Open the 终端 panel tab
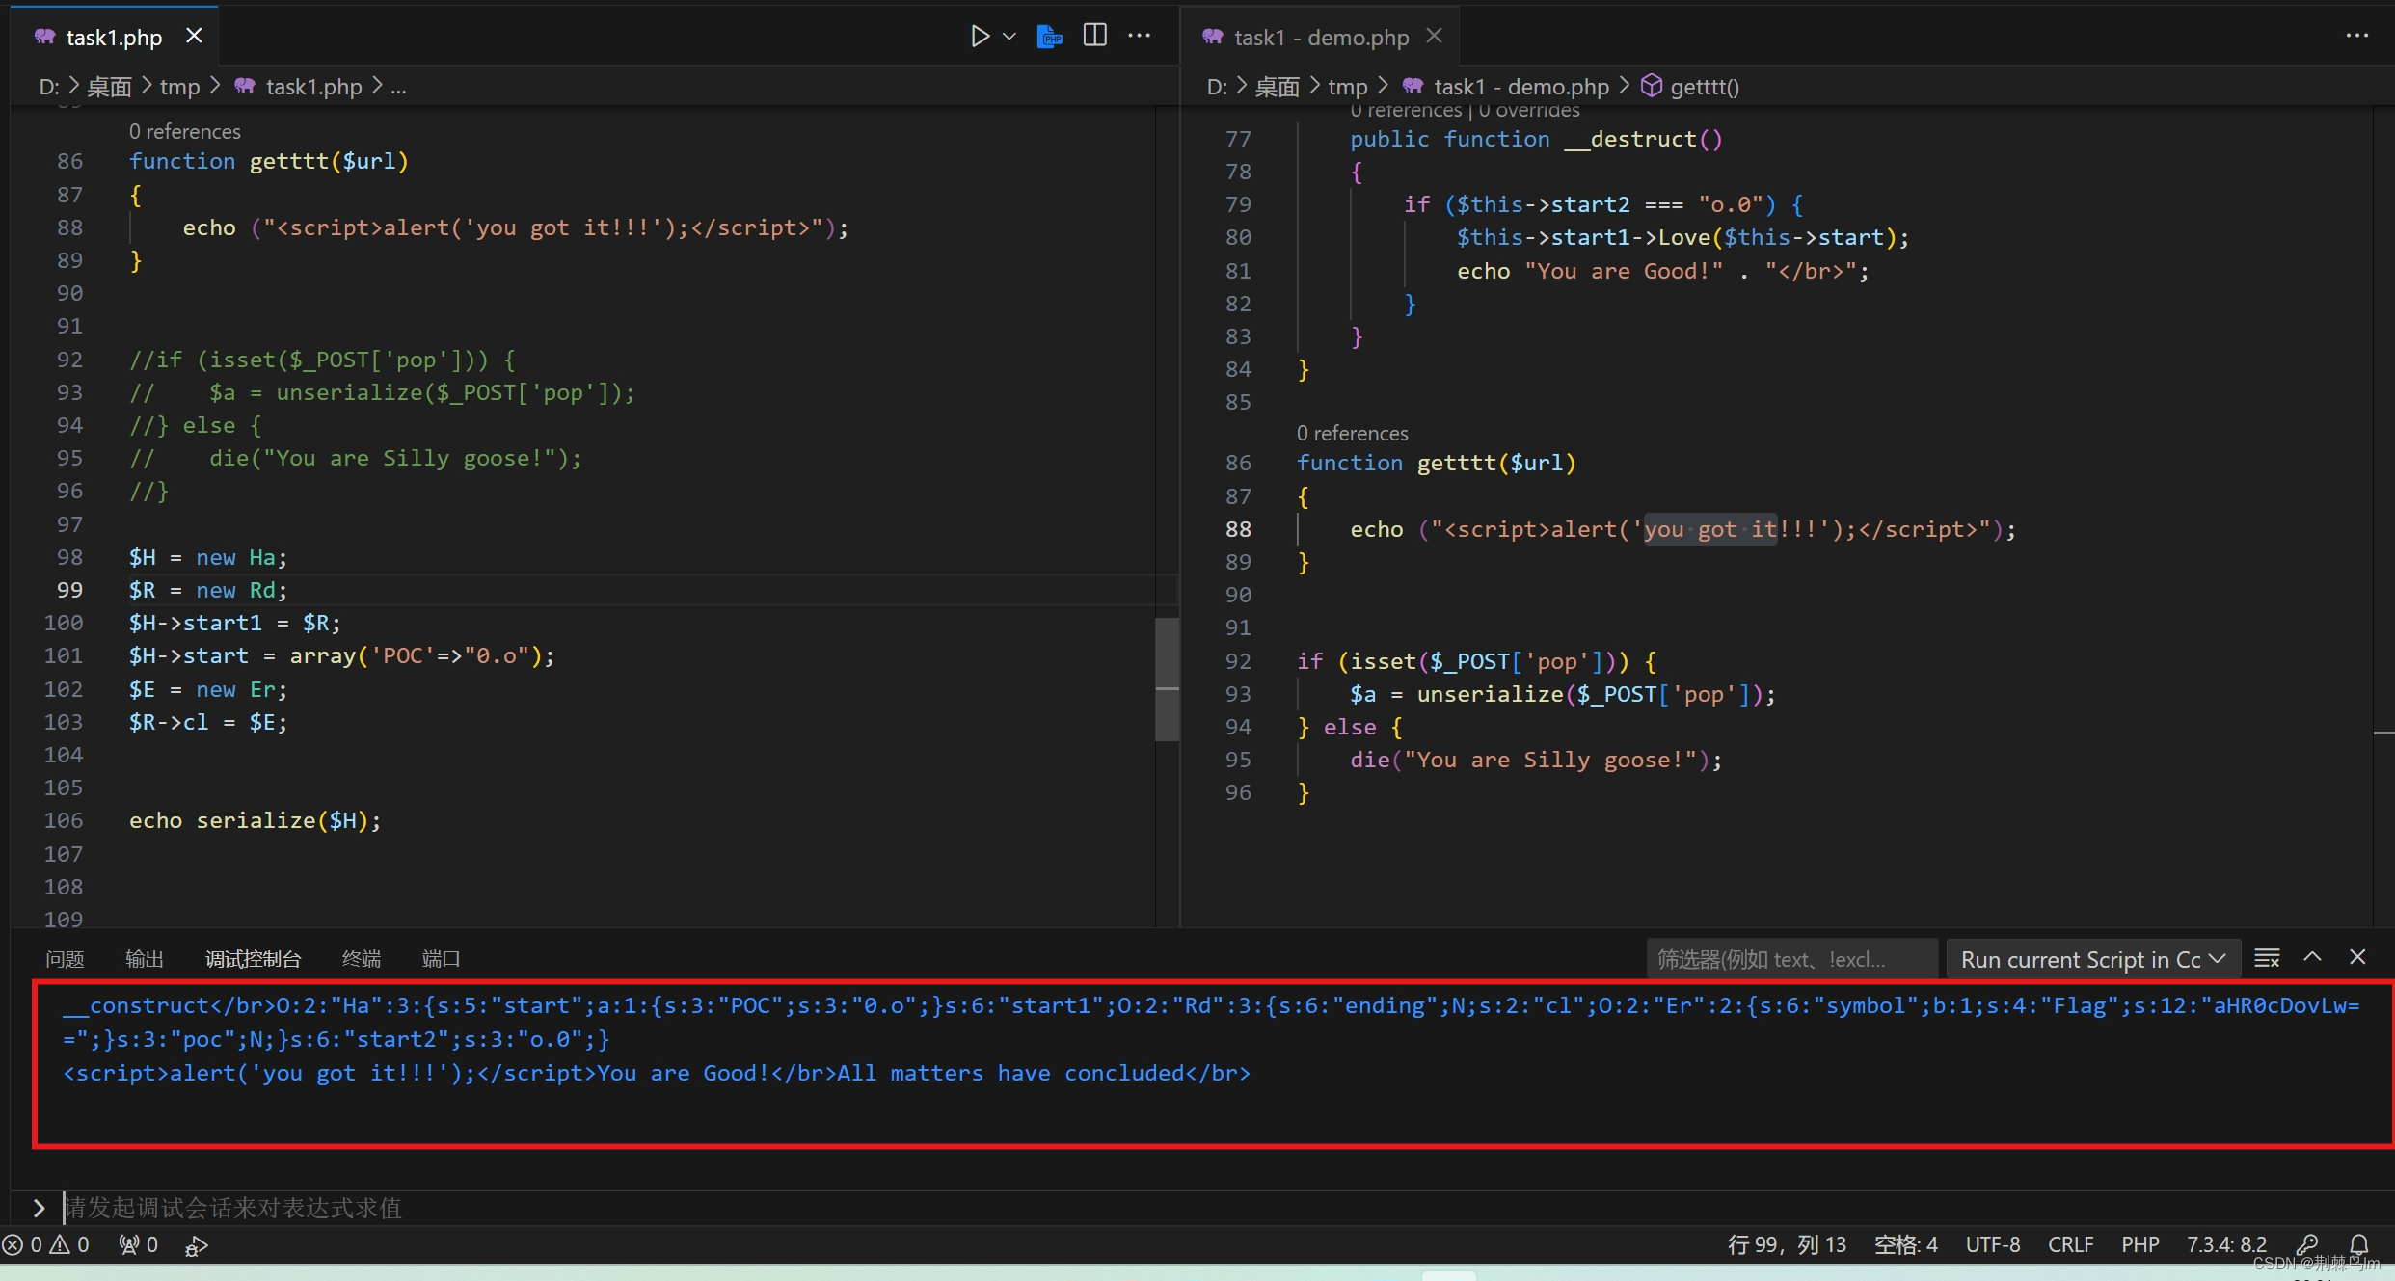The width and height of the screenshot is (2395, 1281). pos(362,959)
